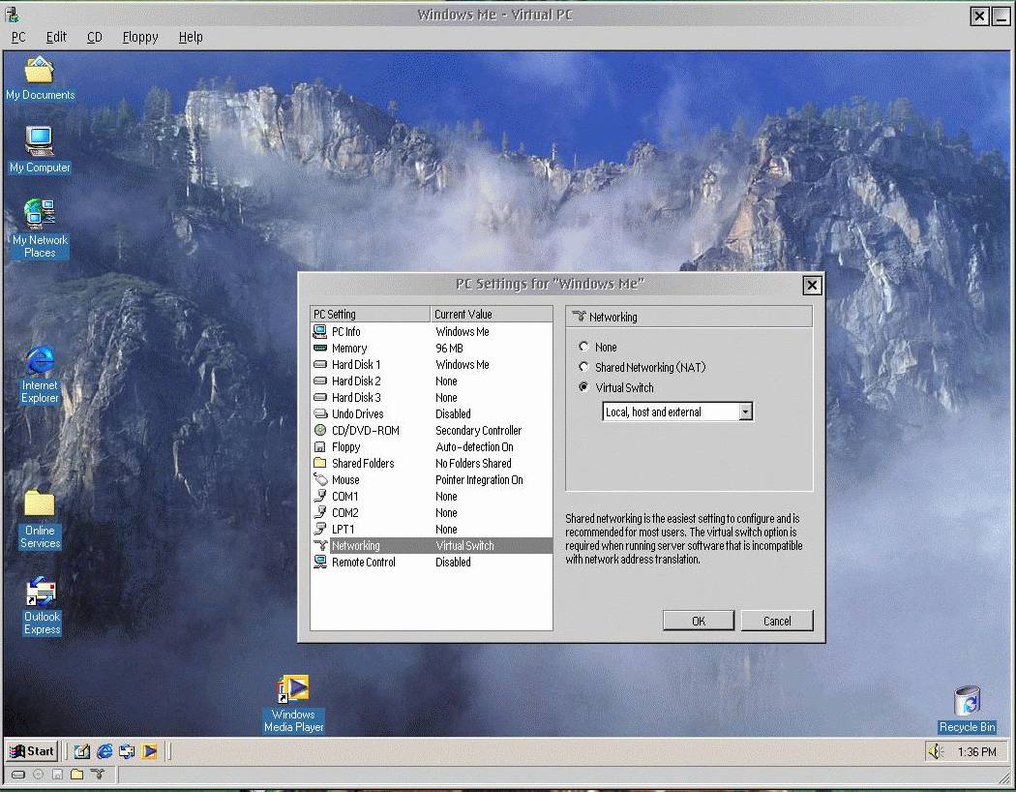The height and width of the screenshot is (792, 1016).
Task: Launch Internet Explorer from the quick launch bar
Action: 105,751
